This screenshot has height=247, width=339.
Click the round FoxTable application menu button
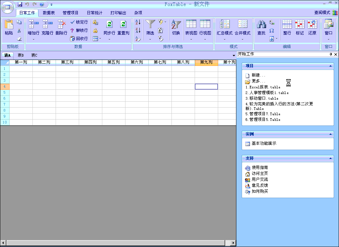point(8,7)
